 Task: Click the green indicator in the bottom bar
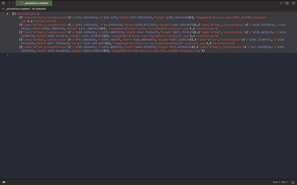tap(4, 182)
